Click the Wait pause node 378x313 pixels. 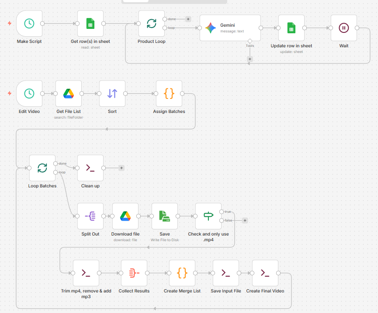pos(344,28)
